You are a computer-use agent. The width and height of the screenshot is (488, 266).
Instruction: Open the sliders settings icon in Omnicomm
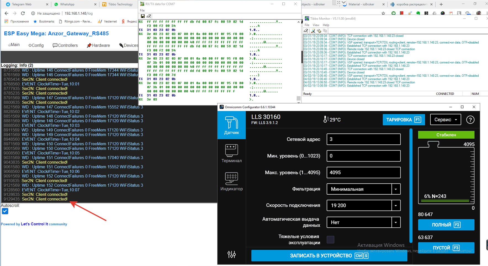[x=231, y=254]
